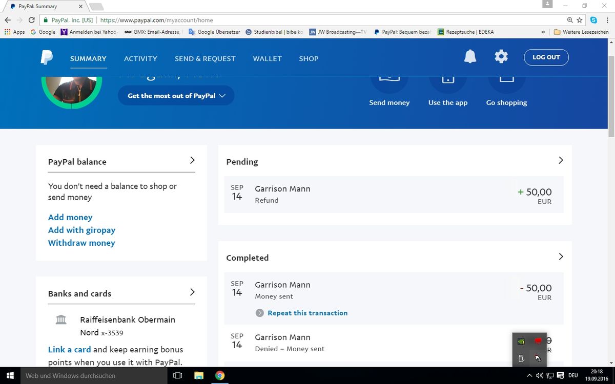Viewport: 615px width, 384px height.
Task: Click the PayPal logo in the header
Action: click(47, 57)
